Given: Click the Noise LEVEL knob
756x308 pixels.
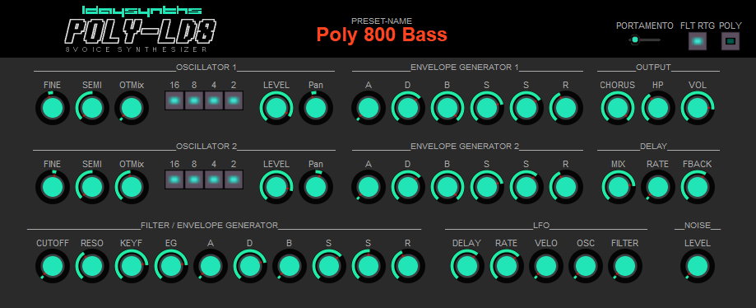Looking at the screenshot, I should [x=697, y=266].
